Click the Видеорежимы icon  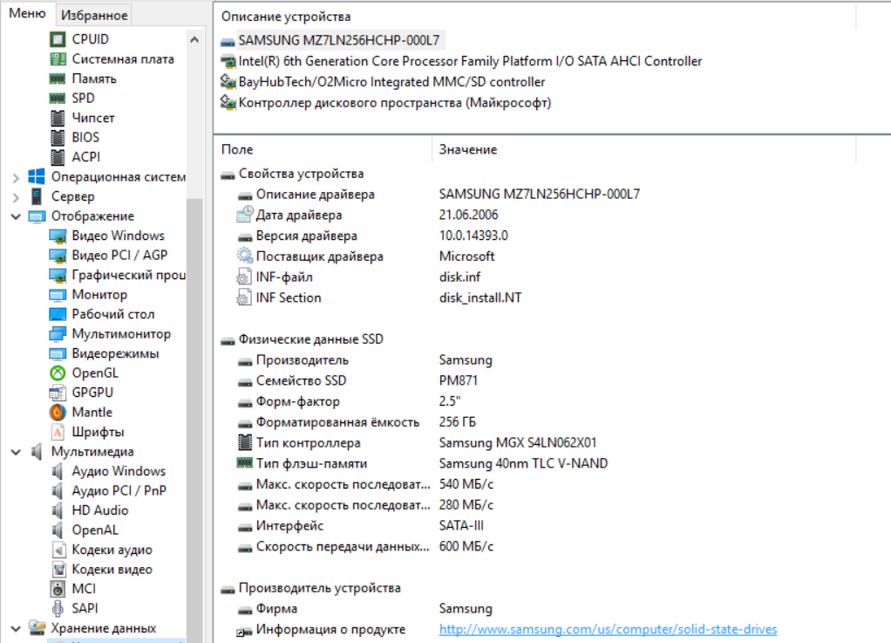tap(58, 353)
